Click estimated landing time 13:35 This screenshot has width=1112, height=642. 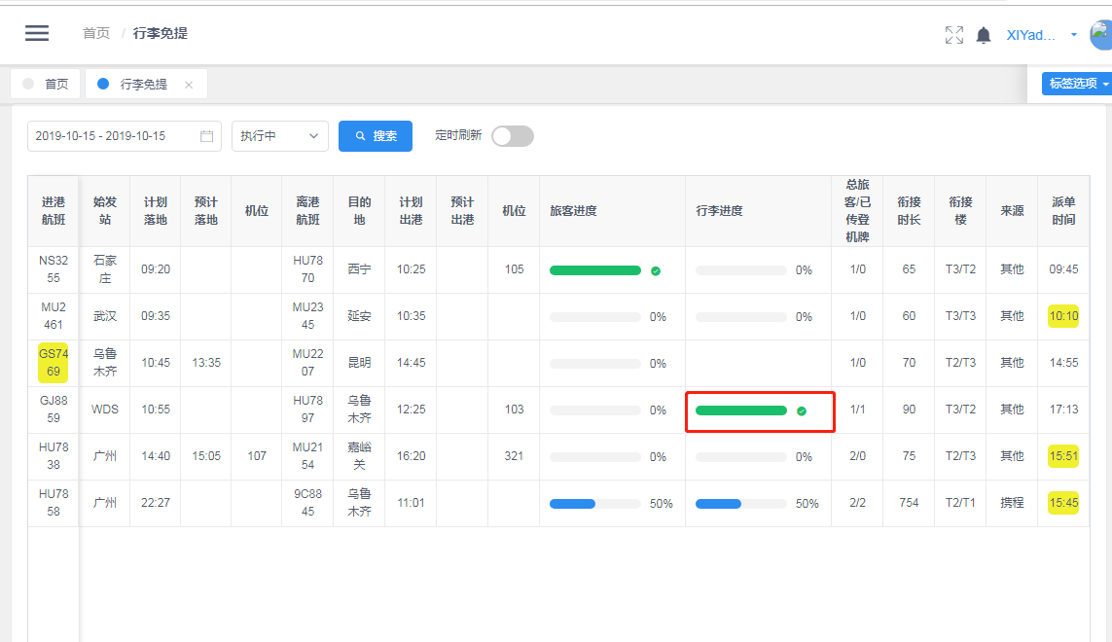[206, 363]
